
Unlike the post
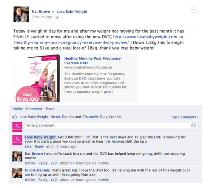[x=17, y=109]
